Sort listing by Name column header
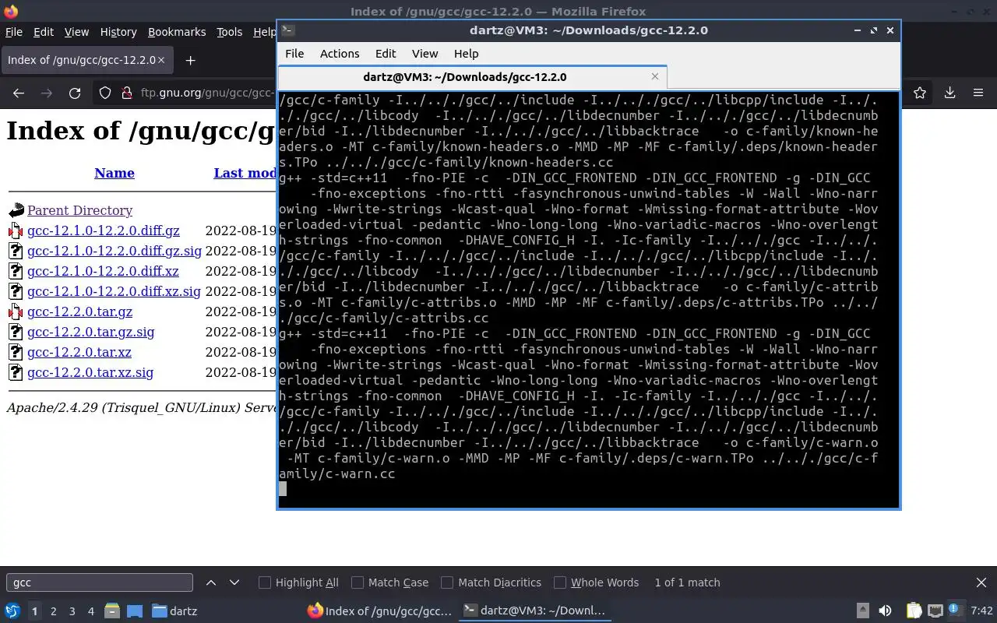 [114, 173]
